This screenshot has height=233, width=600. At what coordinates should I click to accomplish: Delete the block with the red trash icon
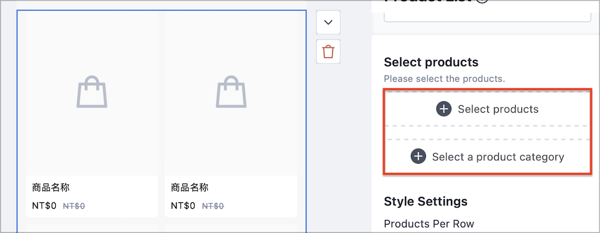[328, 51]
